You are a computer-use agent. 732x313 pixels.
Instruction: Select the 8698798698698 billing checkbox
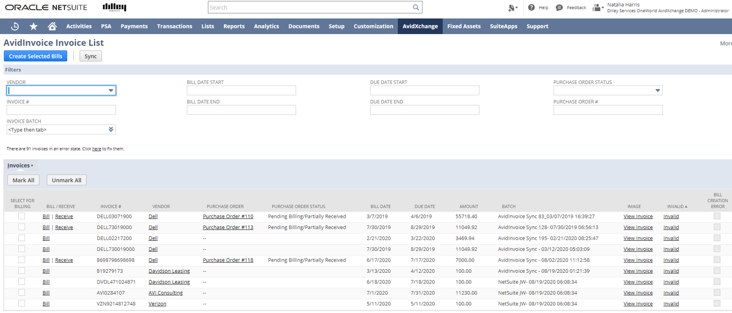[21, 260]
